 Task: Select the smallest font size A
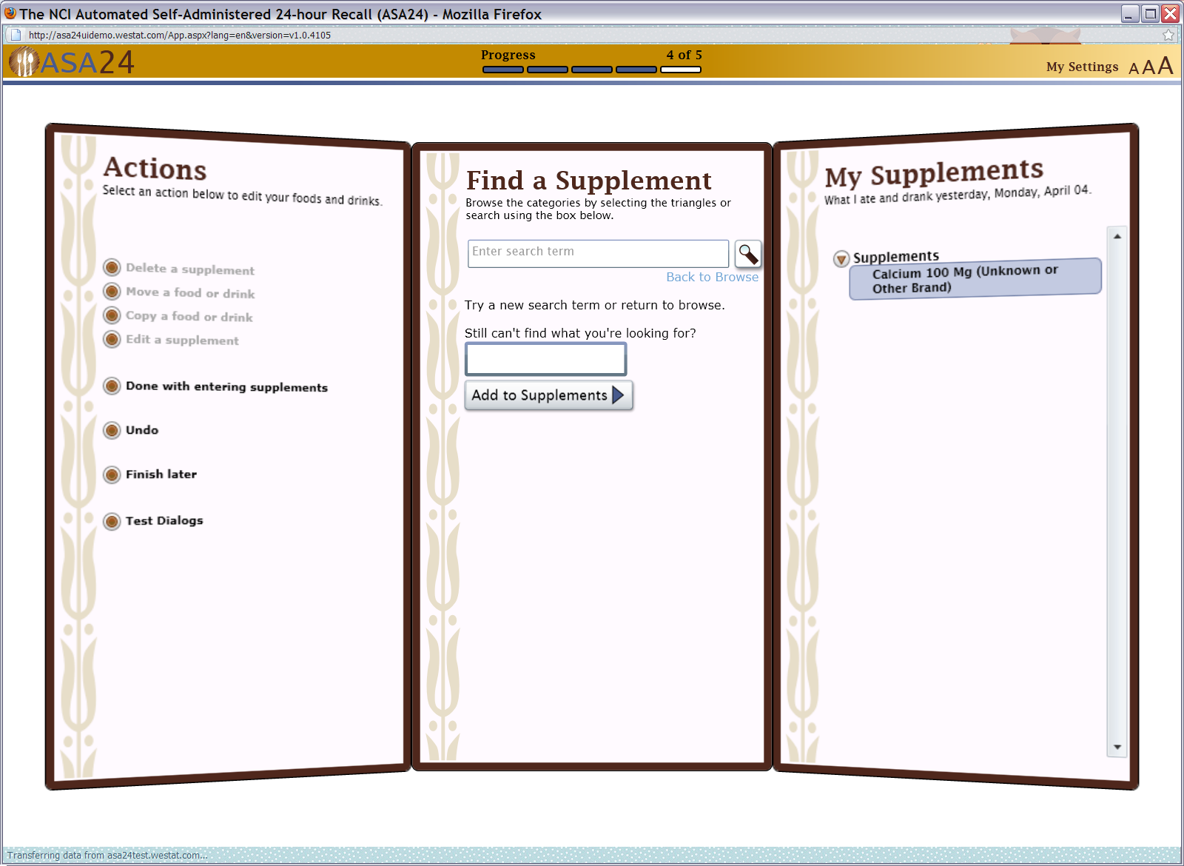1134,69
